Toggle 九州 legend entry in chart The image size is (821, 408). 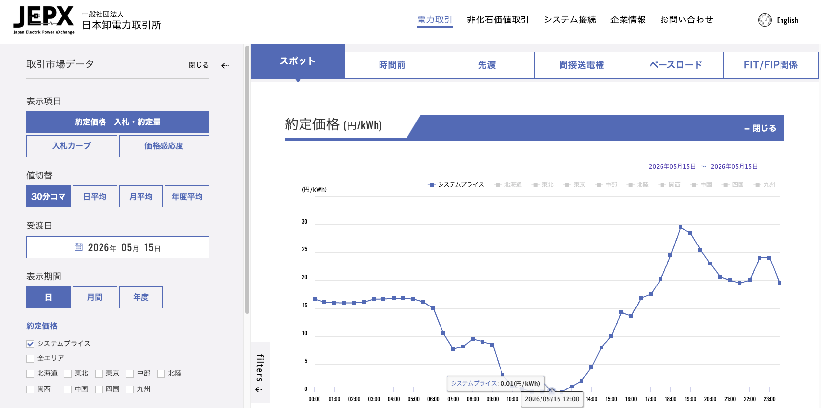click(764, 185)
